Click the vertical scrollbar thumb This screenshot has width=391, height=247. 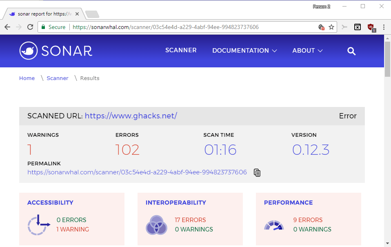tap(387, 59)
